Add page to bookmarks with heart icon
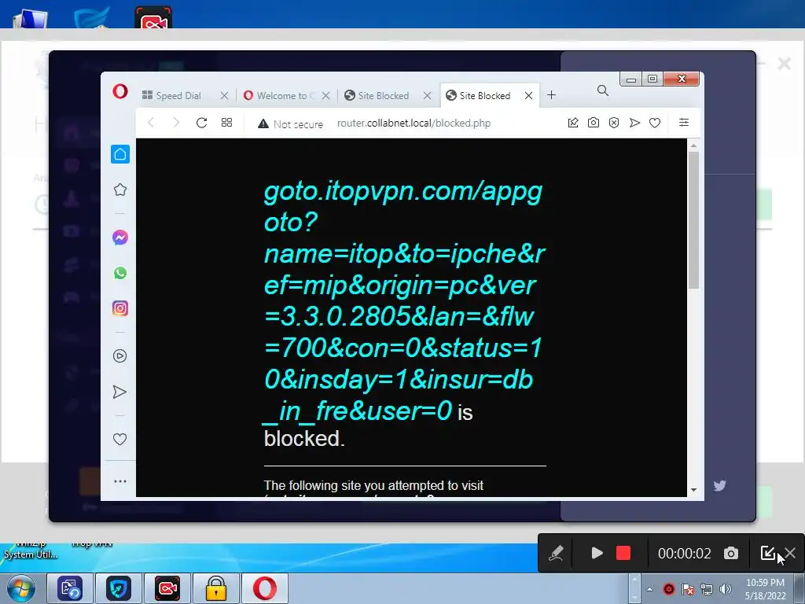 point(655,123)
